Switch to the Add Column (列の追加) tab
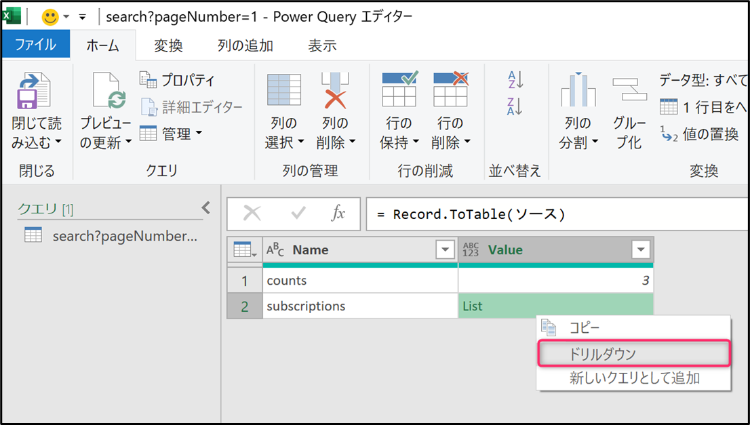 click(245, 46)
